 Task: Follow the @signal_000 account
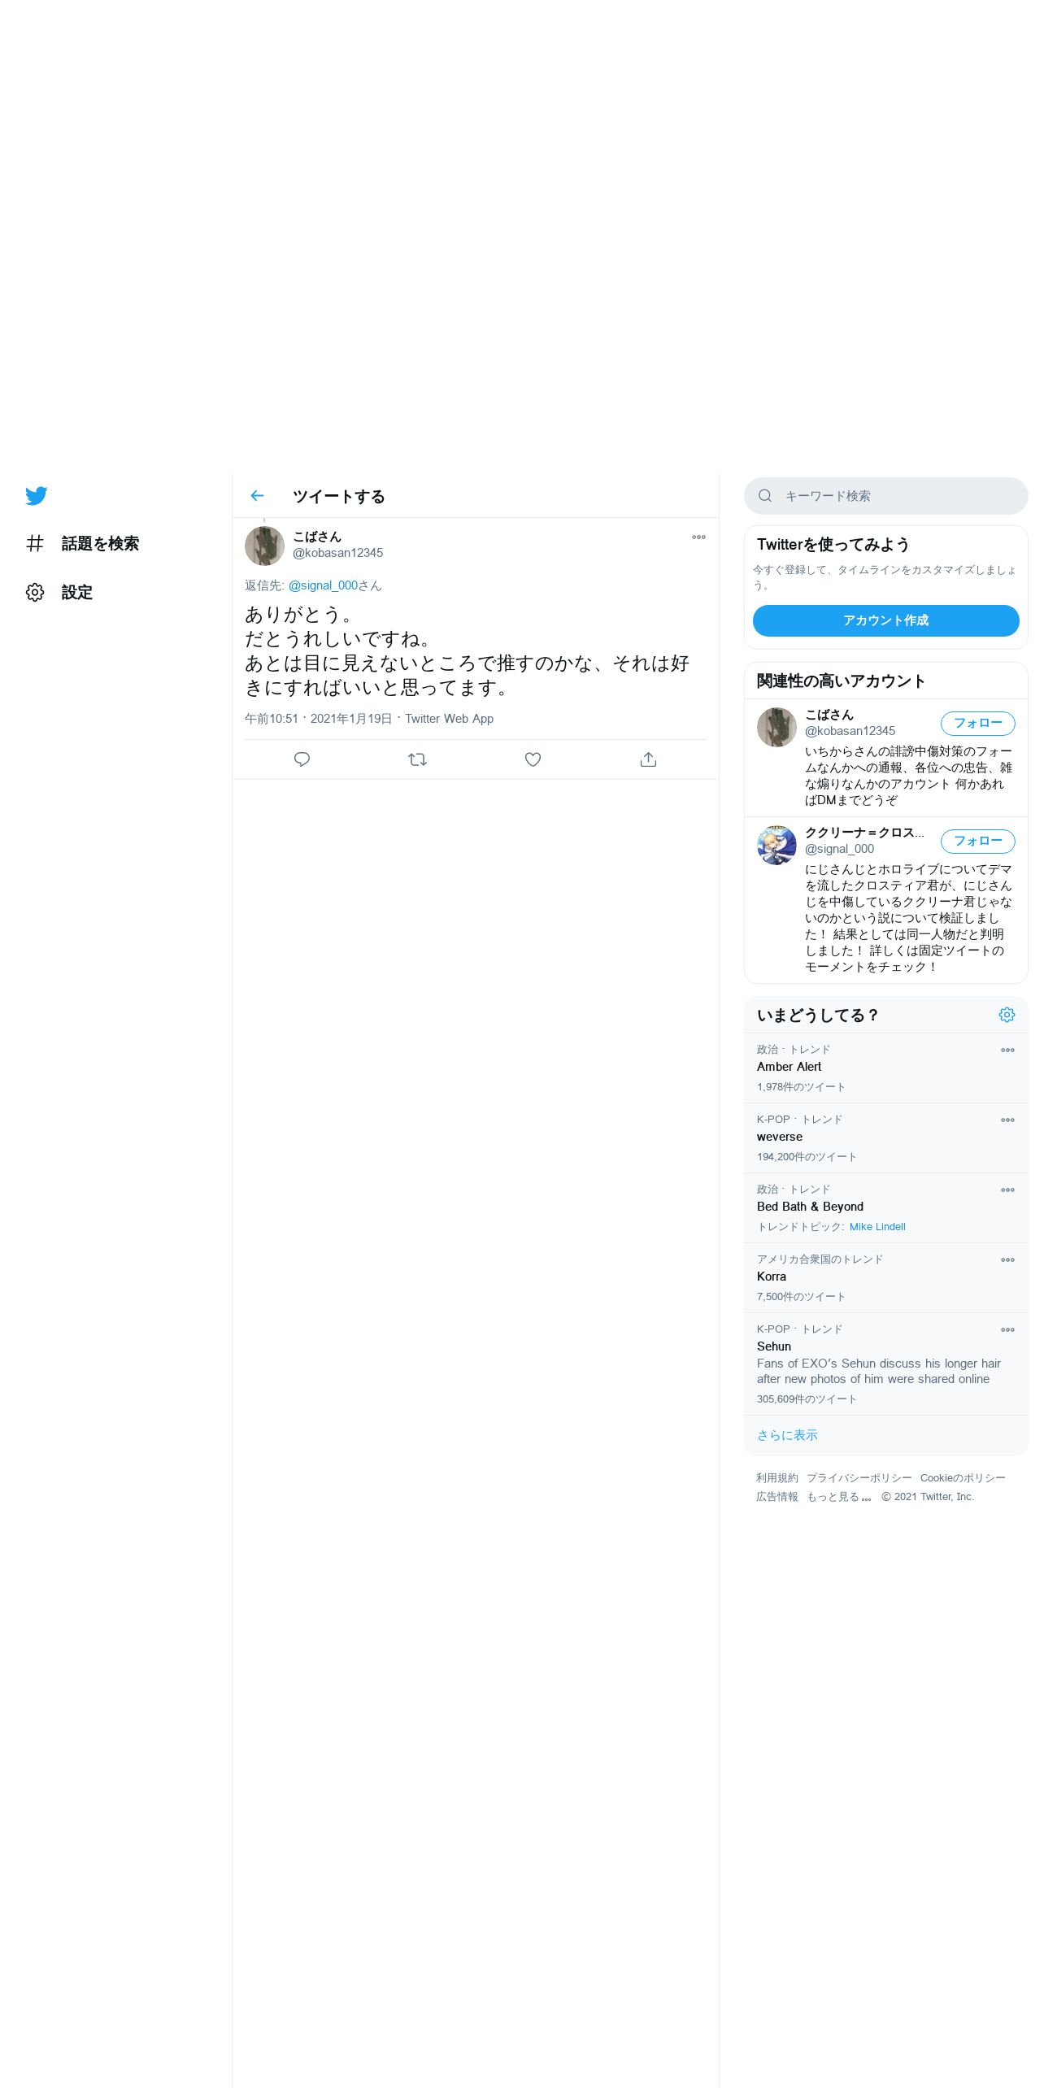(x=978, y=841)
